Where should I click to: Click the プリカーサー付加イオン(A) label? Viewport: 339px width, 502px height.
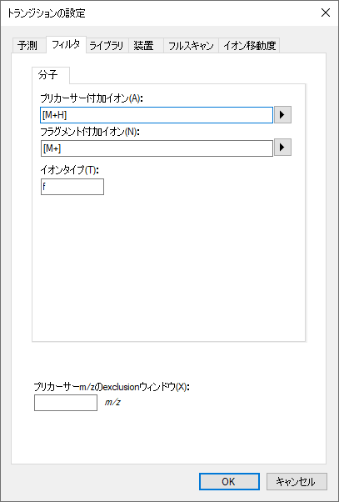click(x=91, y=98)
